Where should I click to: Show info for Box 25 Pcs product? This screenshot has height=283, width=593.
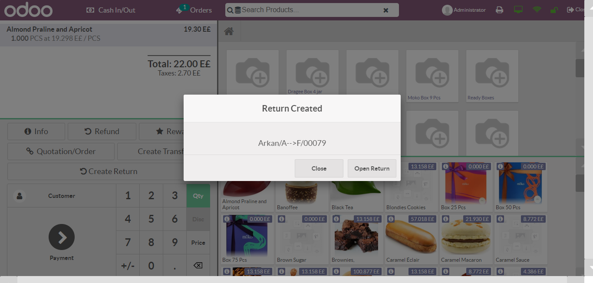445,167
